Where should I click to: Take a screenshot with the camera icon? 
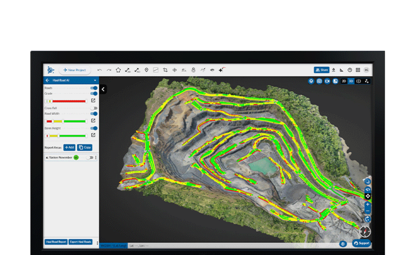[x=320, y=81]
